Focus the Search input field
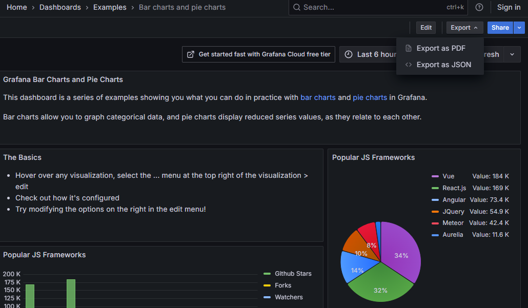Image resolution: width=528 pixels, height=308 pixels. pos(369,7)
